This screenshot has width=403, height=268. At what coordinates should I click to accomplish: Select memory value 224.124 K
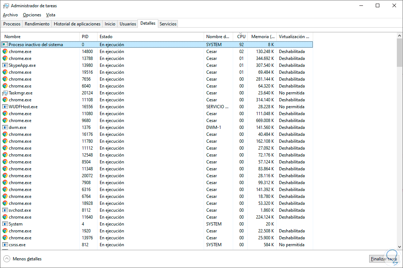(265, 217)
